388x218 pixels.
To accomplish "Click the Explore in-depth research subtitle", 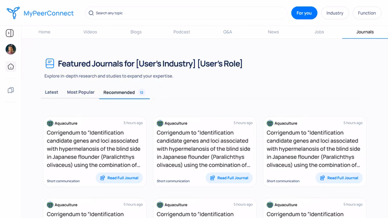I will (x=109, y=76).
